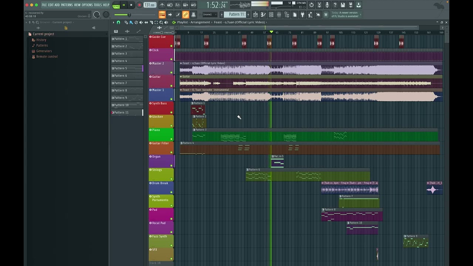Toggle the 3-2-1 countdown before recording

pos(178,5)
